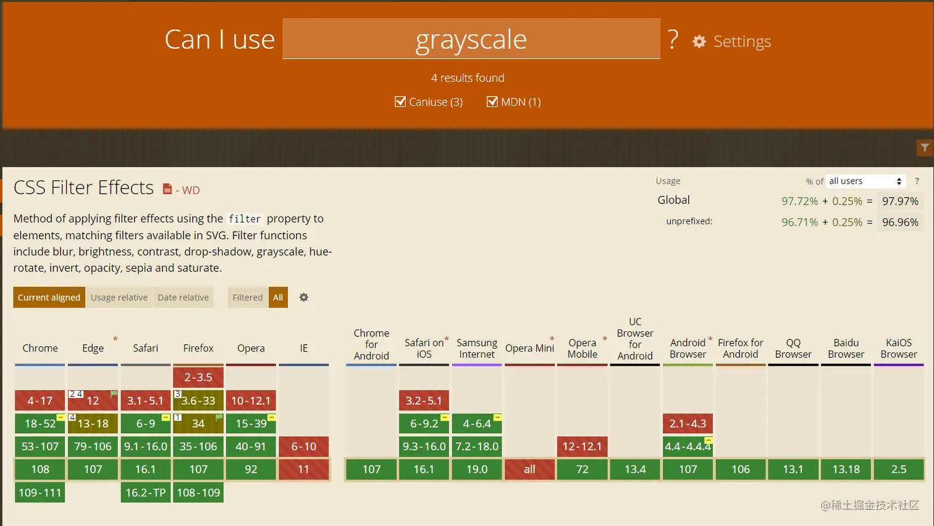Select IE versions 6-10 cell
Viewport: 934px width, 526px height.
[x=304, y=446]
